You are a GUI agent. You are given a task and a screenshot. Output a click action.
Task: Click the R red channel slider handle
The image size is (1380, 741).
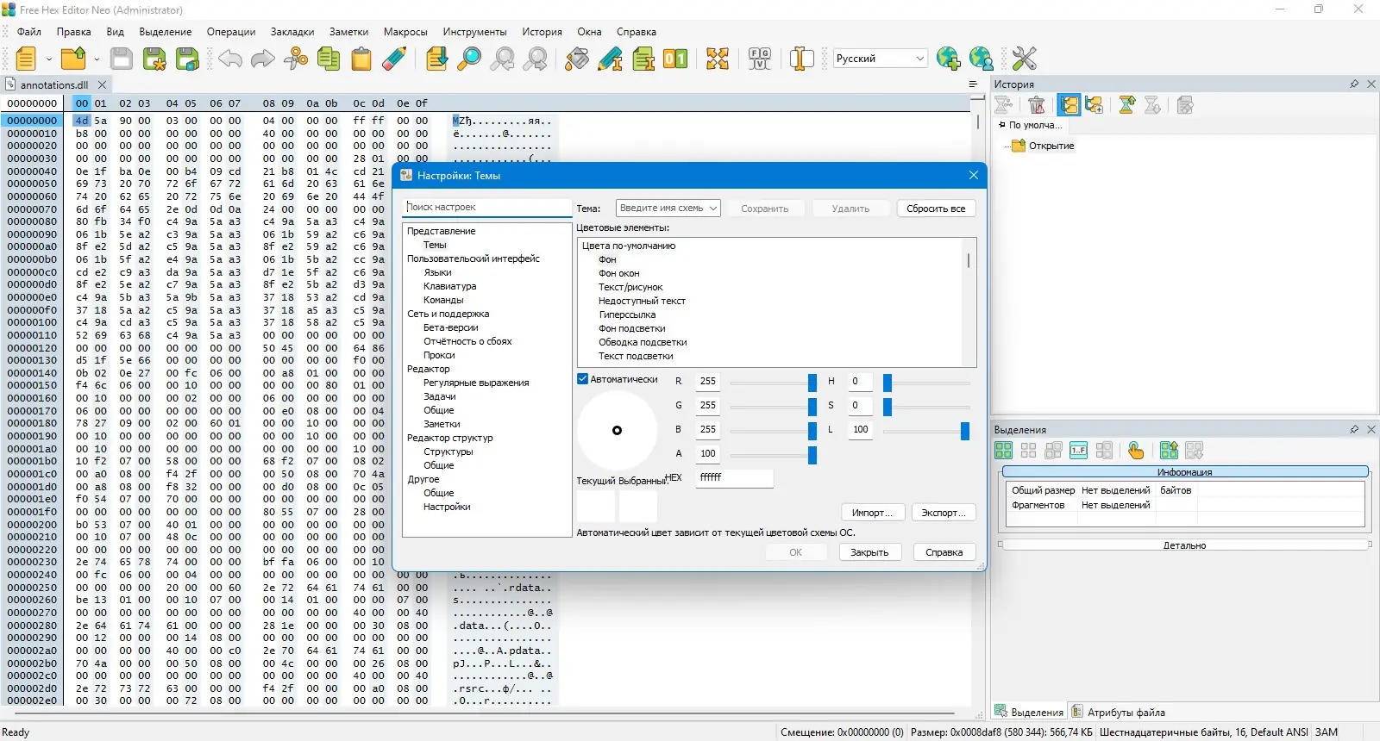pyautogui.click(x=812, y=382)
